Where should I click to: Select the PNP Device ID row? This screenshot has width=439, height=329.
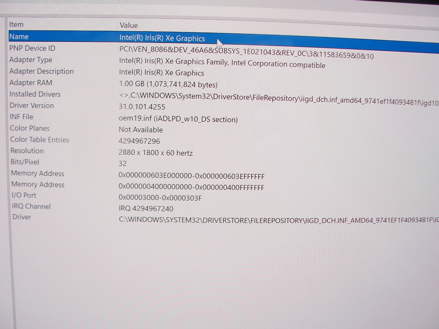[x=32, y=48]
